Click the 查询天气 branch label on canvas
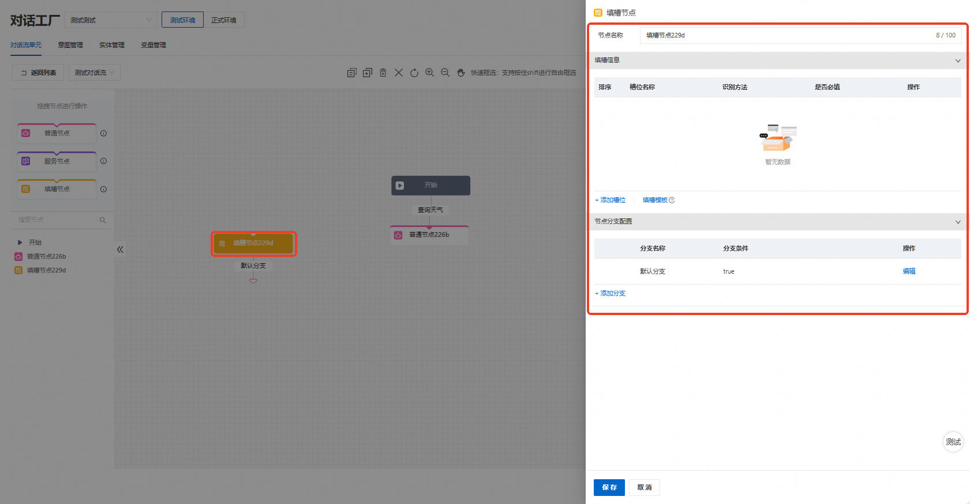This screenshot has width=970, height=504. [430, 210]
